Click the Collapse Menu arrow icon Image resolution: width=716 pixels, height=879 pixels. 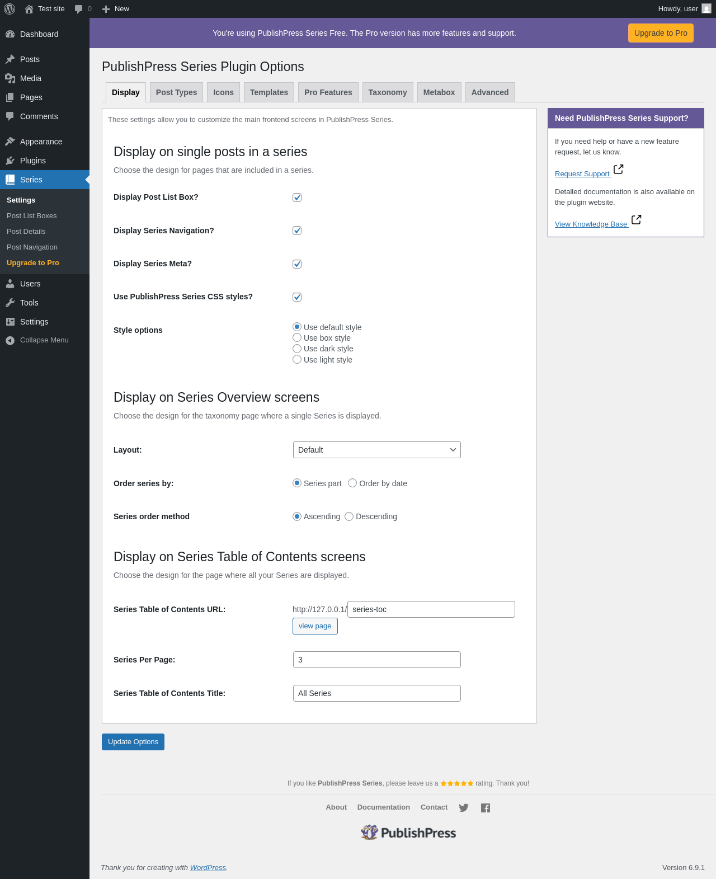click(x=10, y=340)
